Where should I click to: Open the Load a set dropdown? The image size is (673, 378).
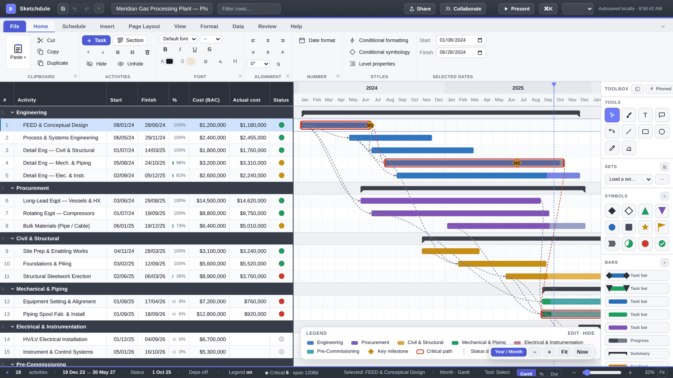coord(628,179)
